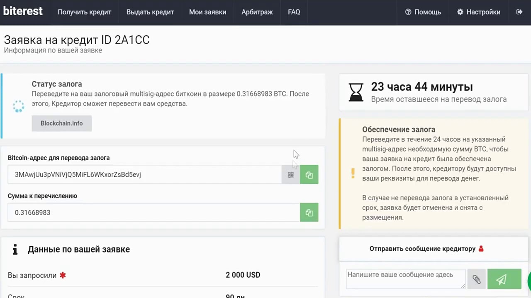Click the Blockchain.info button

coord(62,123)
